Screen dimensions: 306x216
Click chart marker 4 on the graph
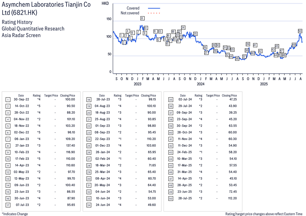128,31
